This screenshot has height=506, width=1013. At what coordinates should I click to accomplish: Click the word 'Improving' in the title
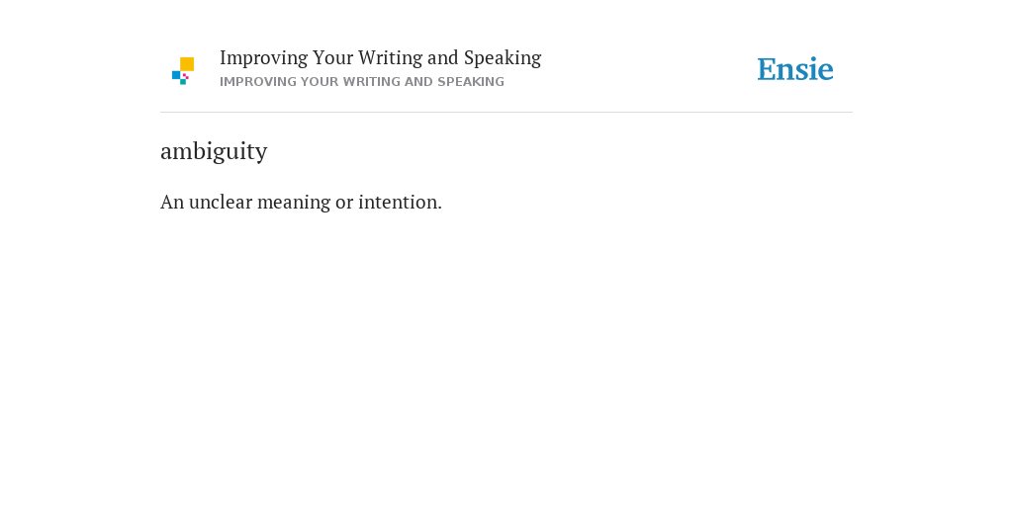(x=263, y=58)
